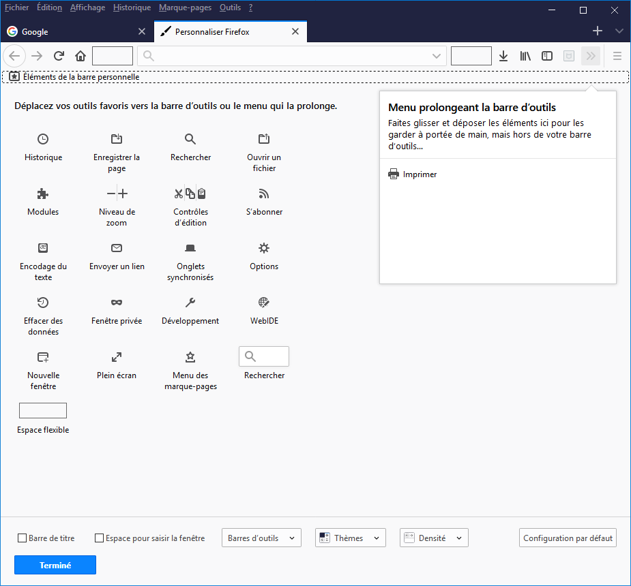The height and width of the screenshot is (586, 631).
Task: Select the WebIDE globe icon
Action: click(264, 303)
